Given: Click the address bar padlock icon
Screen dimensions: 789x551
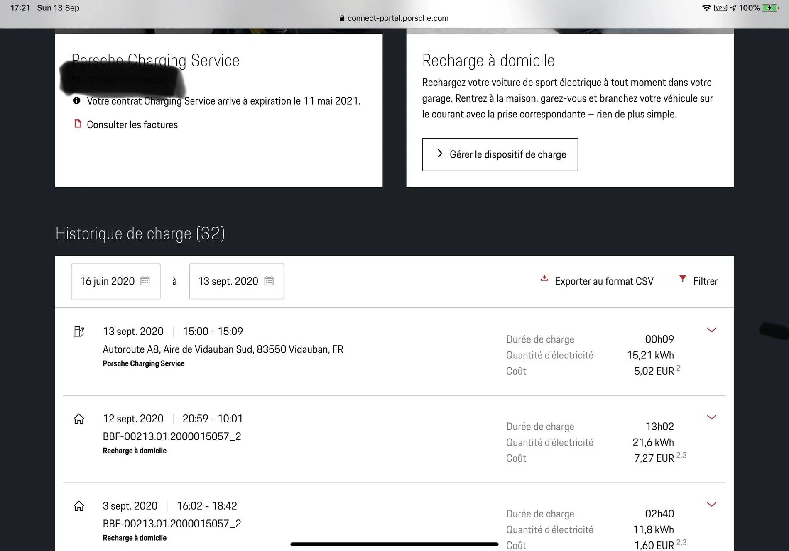Looking at the screenshot, I should (342, 18).
